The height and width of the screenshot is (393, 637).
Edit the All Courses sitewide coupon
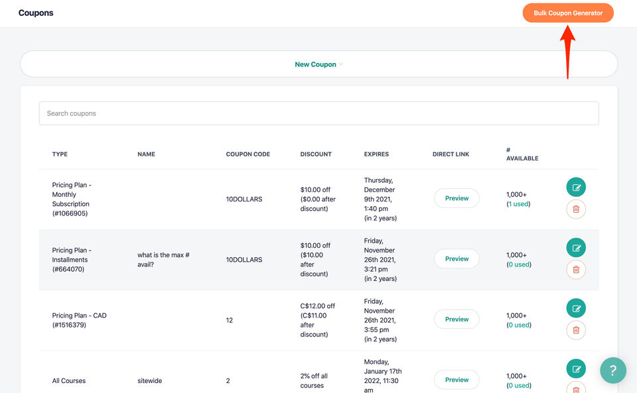coord(576,368)
